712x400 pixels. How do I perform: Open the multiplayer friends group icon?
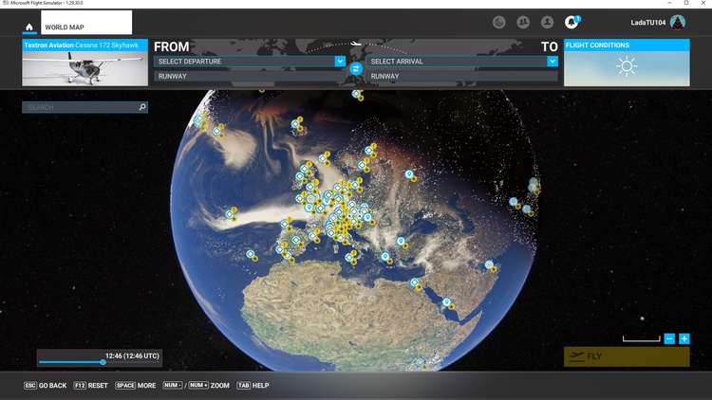pyautogui.click(x=523, y=22)
